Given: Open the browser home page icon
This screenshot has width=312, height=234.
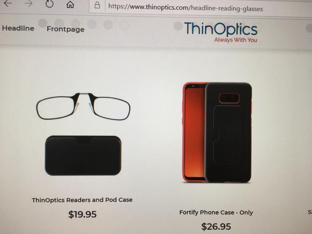Looking at the screenshot, I should [x=70, y=4].
